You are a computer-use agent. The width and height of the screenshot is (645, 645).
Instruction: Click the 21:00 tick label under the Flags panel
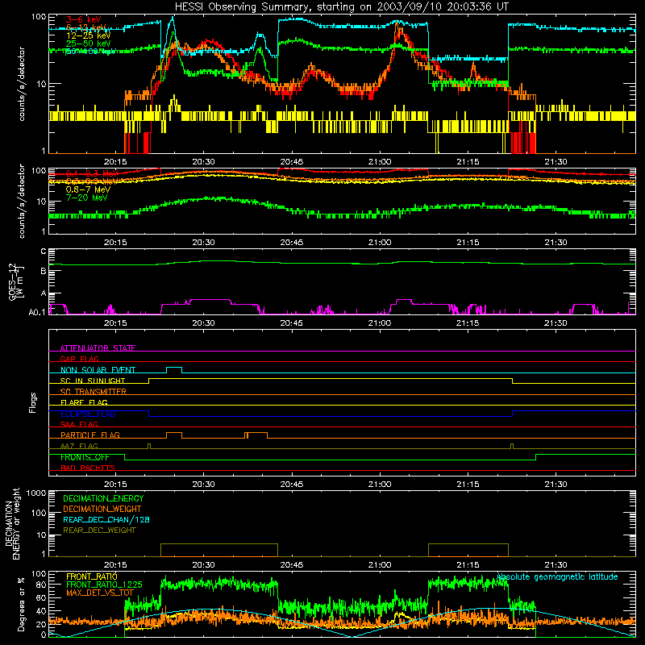click(x=379, y=484)
